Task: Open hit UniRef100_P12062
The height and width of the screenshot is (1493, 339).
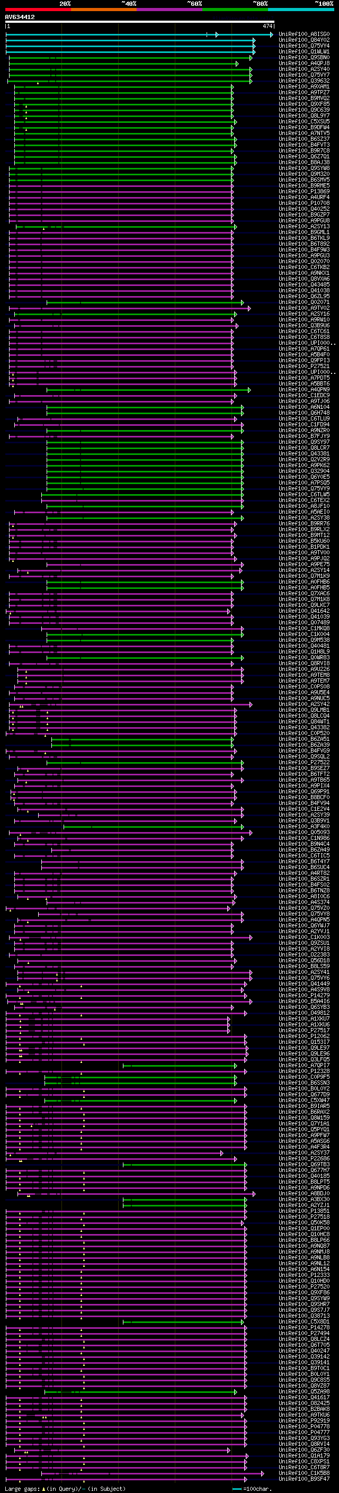Action: 304,1037
